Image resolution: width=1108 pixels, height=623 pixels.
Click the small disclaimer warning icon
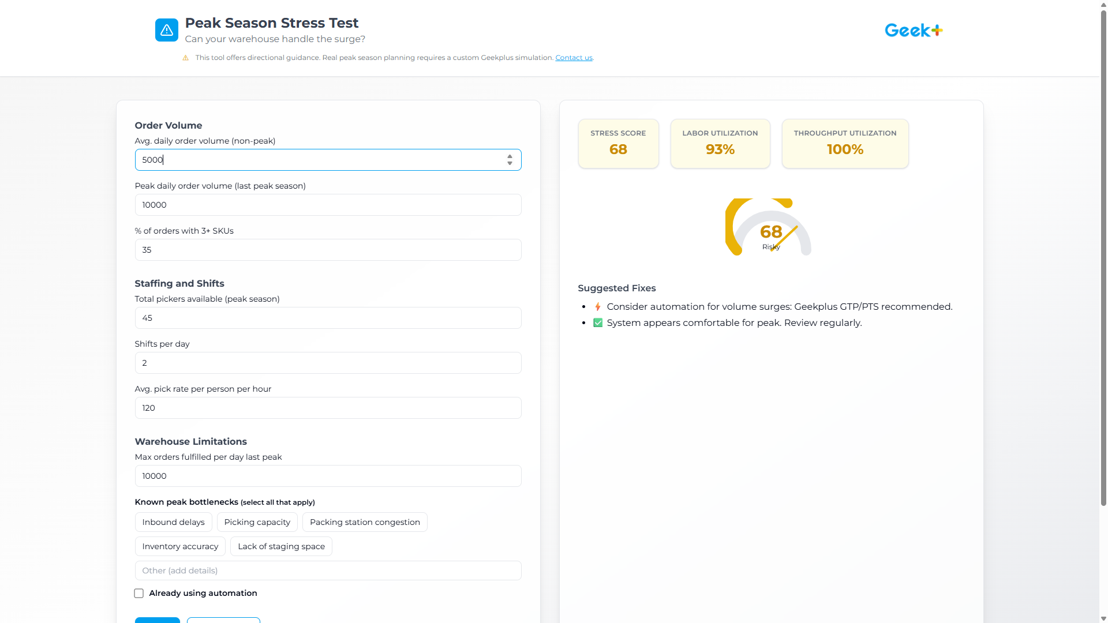point(185,58)
